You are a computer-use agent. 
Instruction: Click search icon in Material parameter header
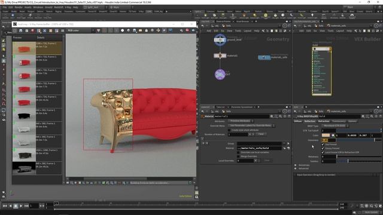(x=281, y=116)
